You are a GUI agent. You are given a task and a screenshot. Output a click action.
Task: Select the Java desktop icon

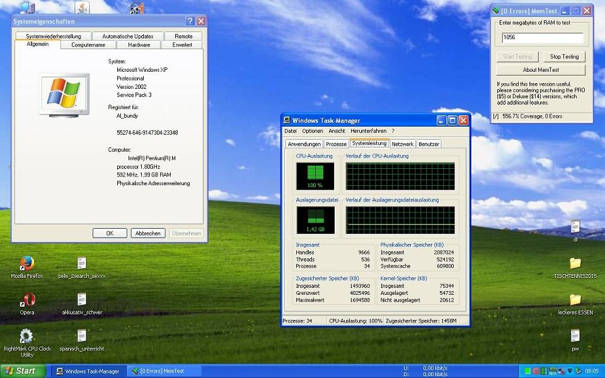pos(82,7)
